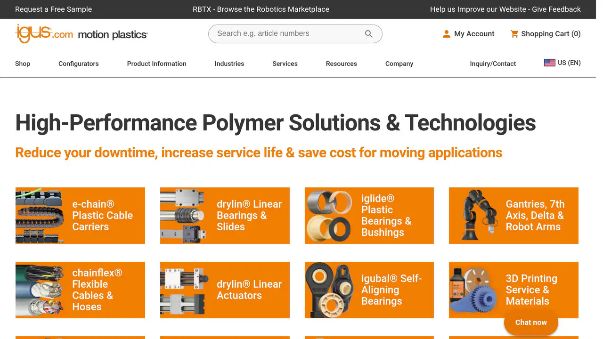603x339 pixels.
Task: Open drylin Linear Bearings & Slides tile
Action: pyautogui.click(x=225, y=216)
